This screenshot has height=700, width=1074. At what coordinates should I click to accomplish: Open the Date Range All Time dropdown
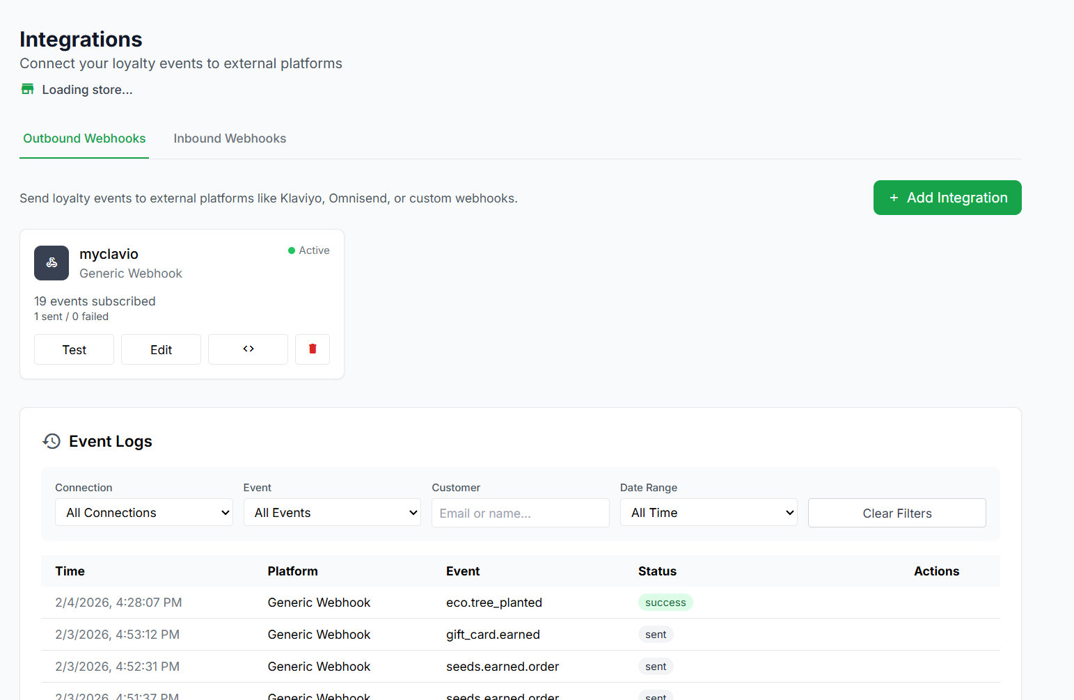coord(709,513)
